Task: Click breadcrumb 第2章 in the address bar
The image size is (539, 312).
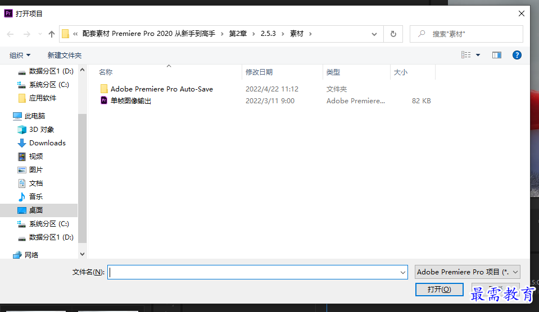Action: 238,34
